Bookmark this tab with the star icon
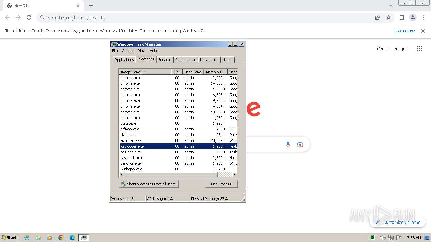431x242 pixels. click(x=389, y=17)
